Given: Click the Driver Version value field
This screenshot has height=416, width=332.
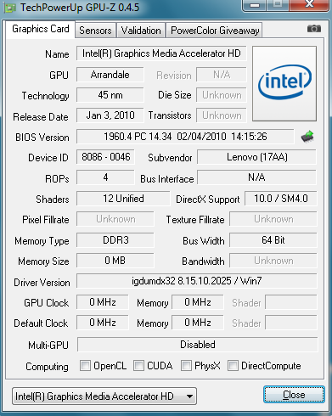Looking at the screenshot, I should [197, 281].
